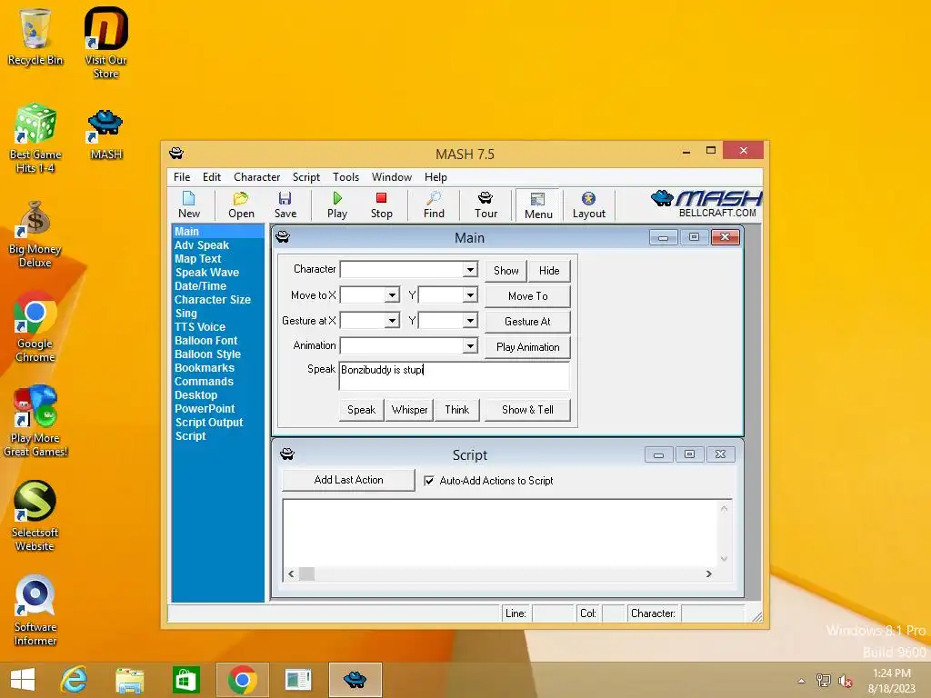Open File Explorer from the taskbar
This screenshot has width=931, height=698.
pyautogui.click(x=129, y=680)
